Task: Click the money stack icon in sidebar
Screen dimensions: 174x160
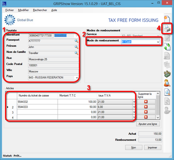Action: point(167,74)
